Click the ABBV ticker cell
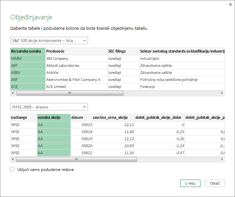The width and height of the screenshot is (235, 197). click(28, 73)
